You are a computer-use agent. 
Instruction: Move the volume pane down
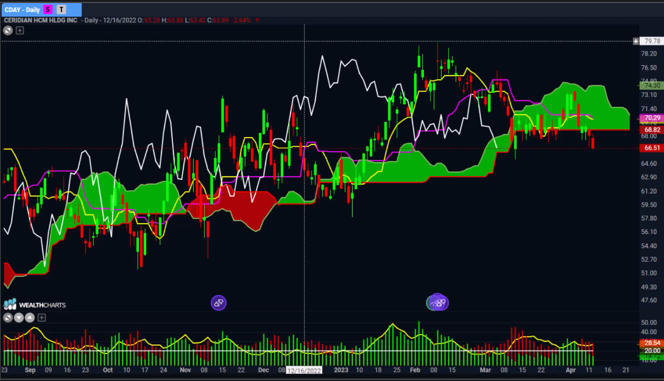[19, 318]
